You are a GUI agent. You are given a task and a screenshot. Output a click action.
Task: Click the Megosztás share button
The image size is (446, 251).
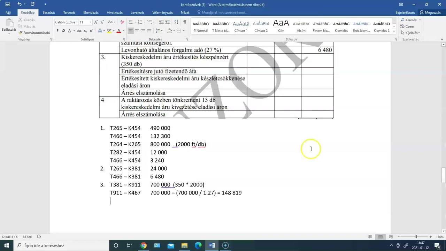pos(431,13)
